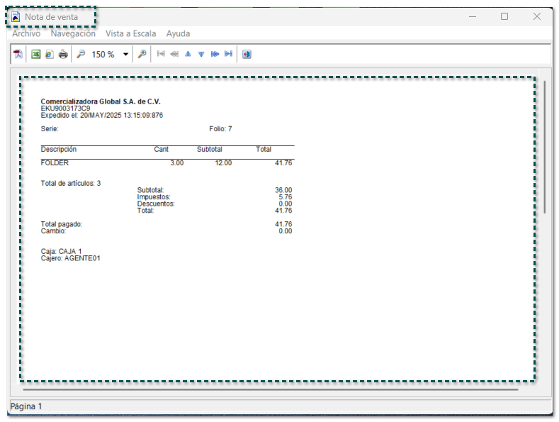Image resolution: width=559 pixels, height=422 pixels.
Task: Go to the first page
Action: pos(161,54)
